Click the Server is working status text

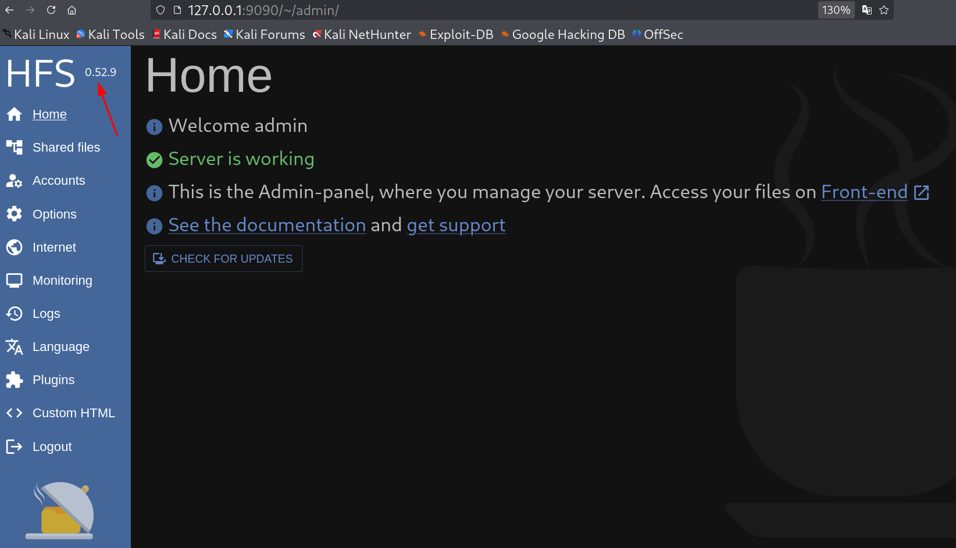pos(241,159)
